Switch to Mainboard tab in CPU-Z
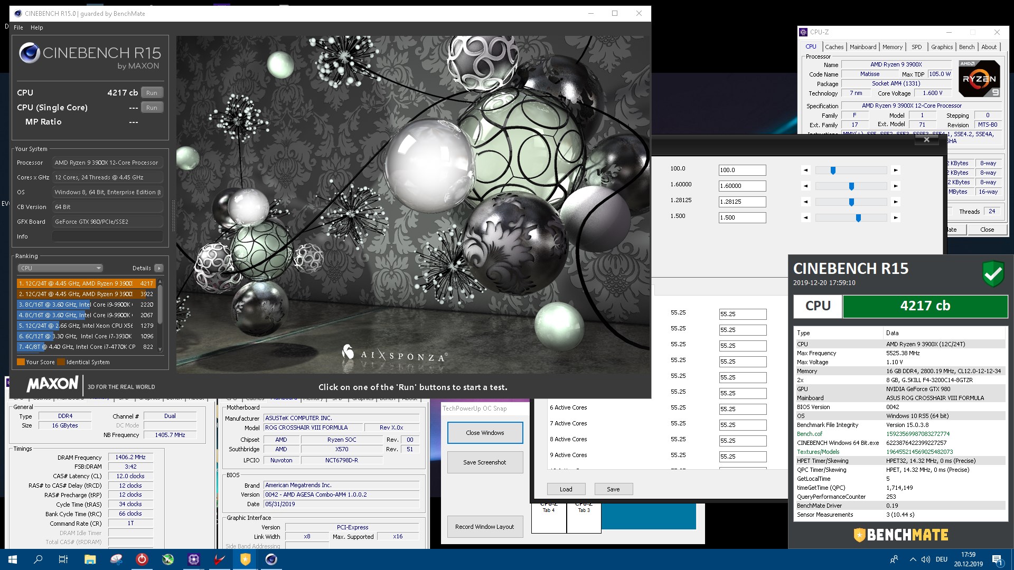This screenshot has width=1014, height=570. coord(863,47)
